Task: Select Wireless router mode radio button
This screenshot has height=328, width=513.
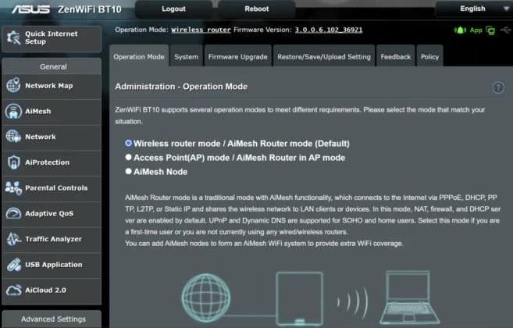Action: pos(128,143)
